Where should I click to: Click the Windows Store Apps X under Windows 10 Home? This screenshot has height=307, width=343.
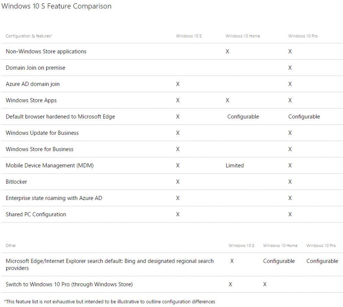227,100
